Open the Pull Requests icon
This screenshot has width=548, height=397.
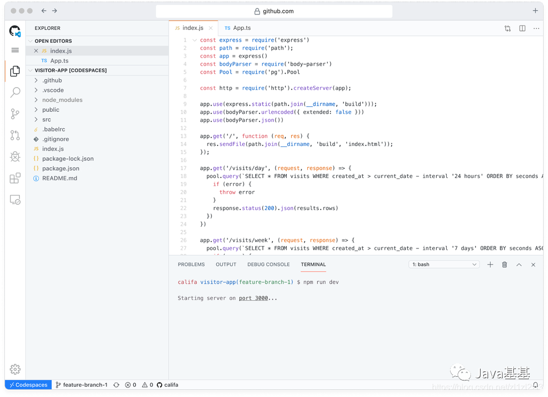(15, 135)
